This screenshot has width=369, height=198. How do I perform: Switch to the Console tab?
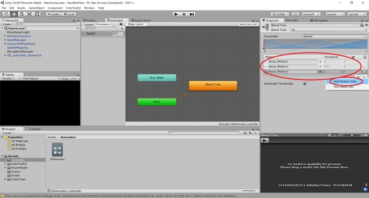[x=33, y=129]
